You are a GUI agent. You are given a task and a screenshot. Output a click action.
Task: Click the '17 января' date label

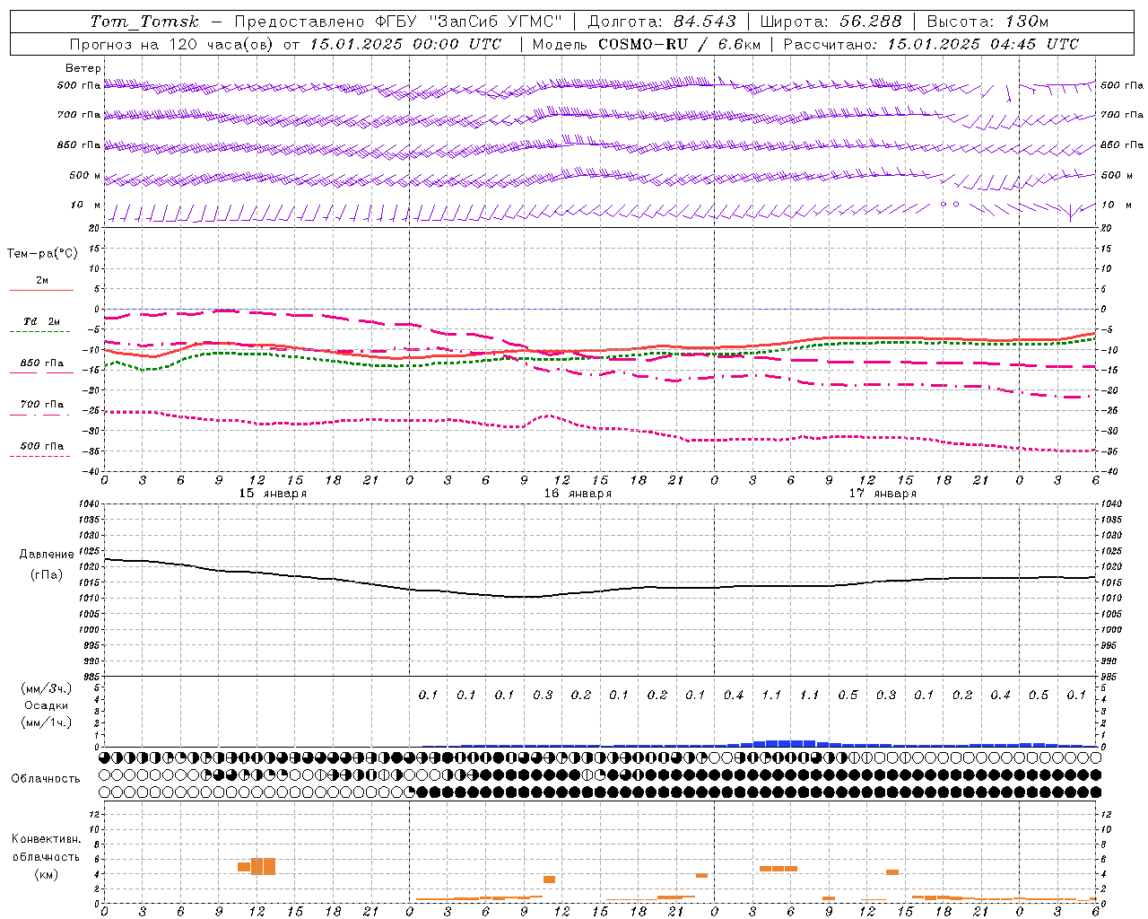pyautogui.click(x=883, y=494)
